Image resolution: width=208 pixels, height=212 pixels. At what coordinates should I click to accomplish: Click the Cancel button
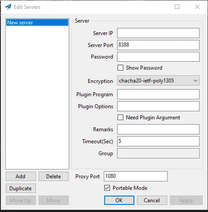(x=152, y=200)
